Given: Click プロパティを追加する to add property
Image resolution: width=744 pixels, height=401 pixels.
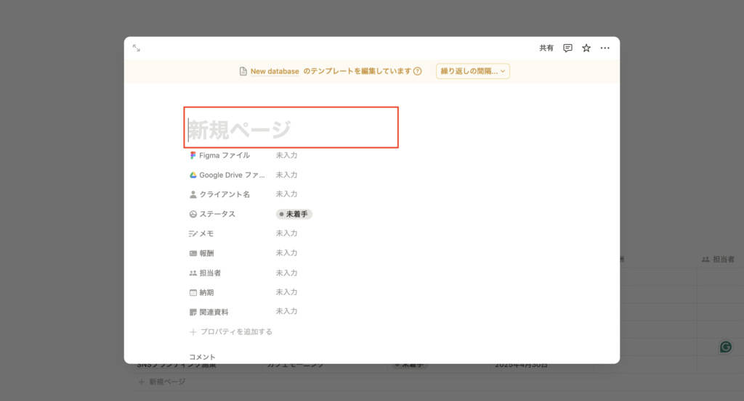Looking at the screenshot, I should 231,331.
